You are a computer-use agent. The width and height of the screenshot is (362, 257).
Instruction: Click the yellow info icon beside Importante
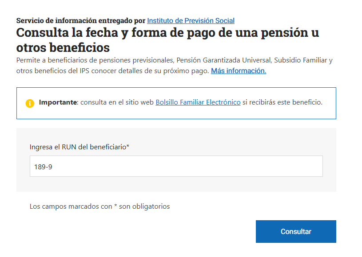click(x=30, y=103)
